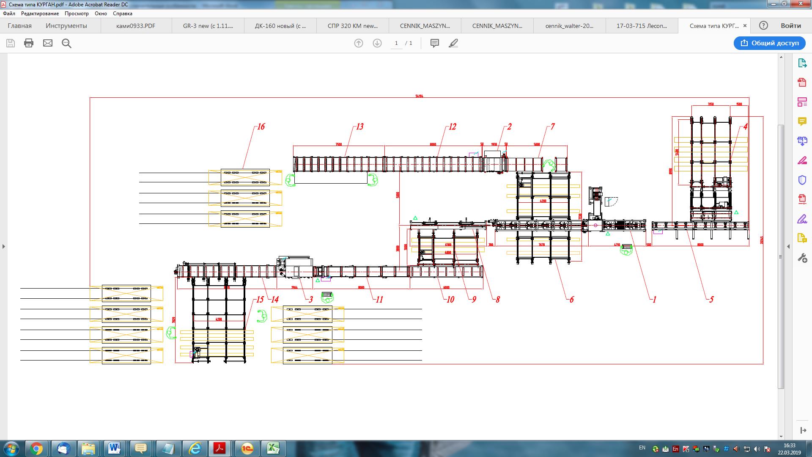
Task: Click the Send by email envelope icon
Action: click(48, 43)
